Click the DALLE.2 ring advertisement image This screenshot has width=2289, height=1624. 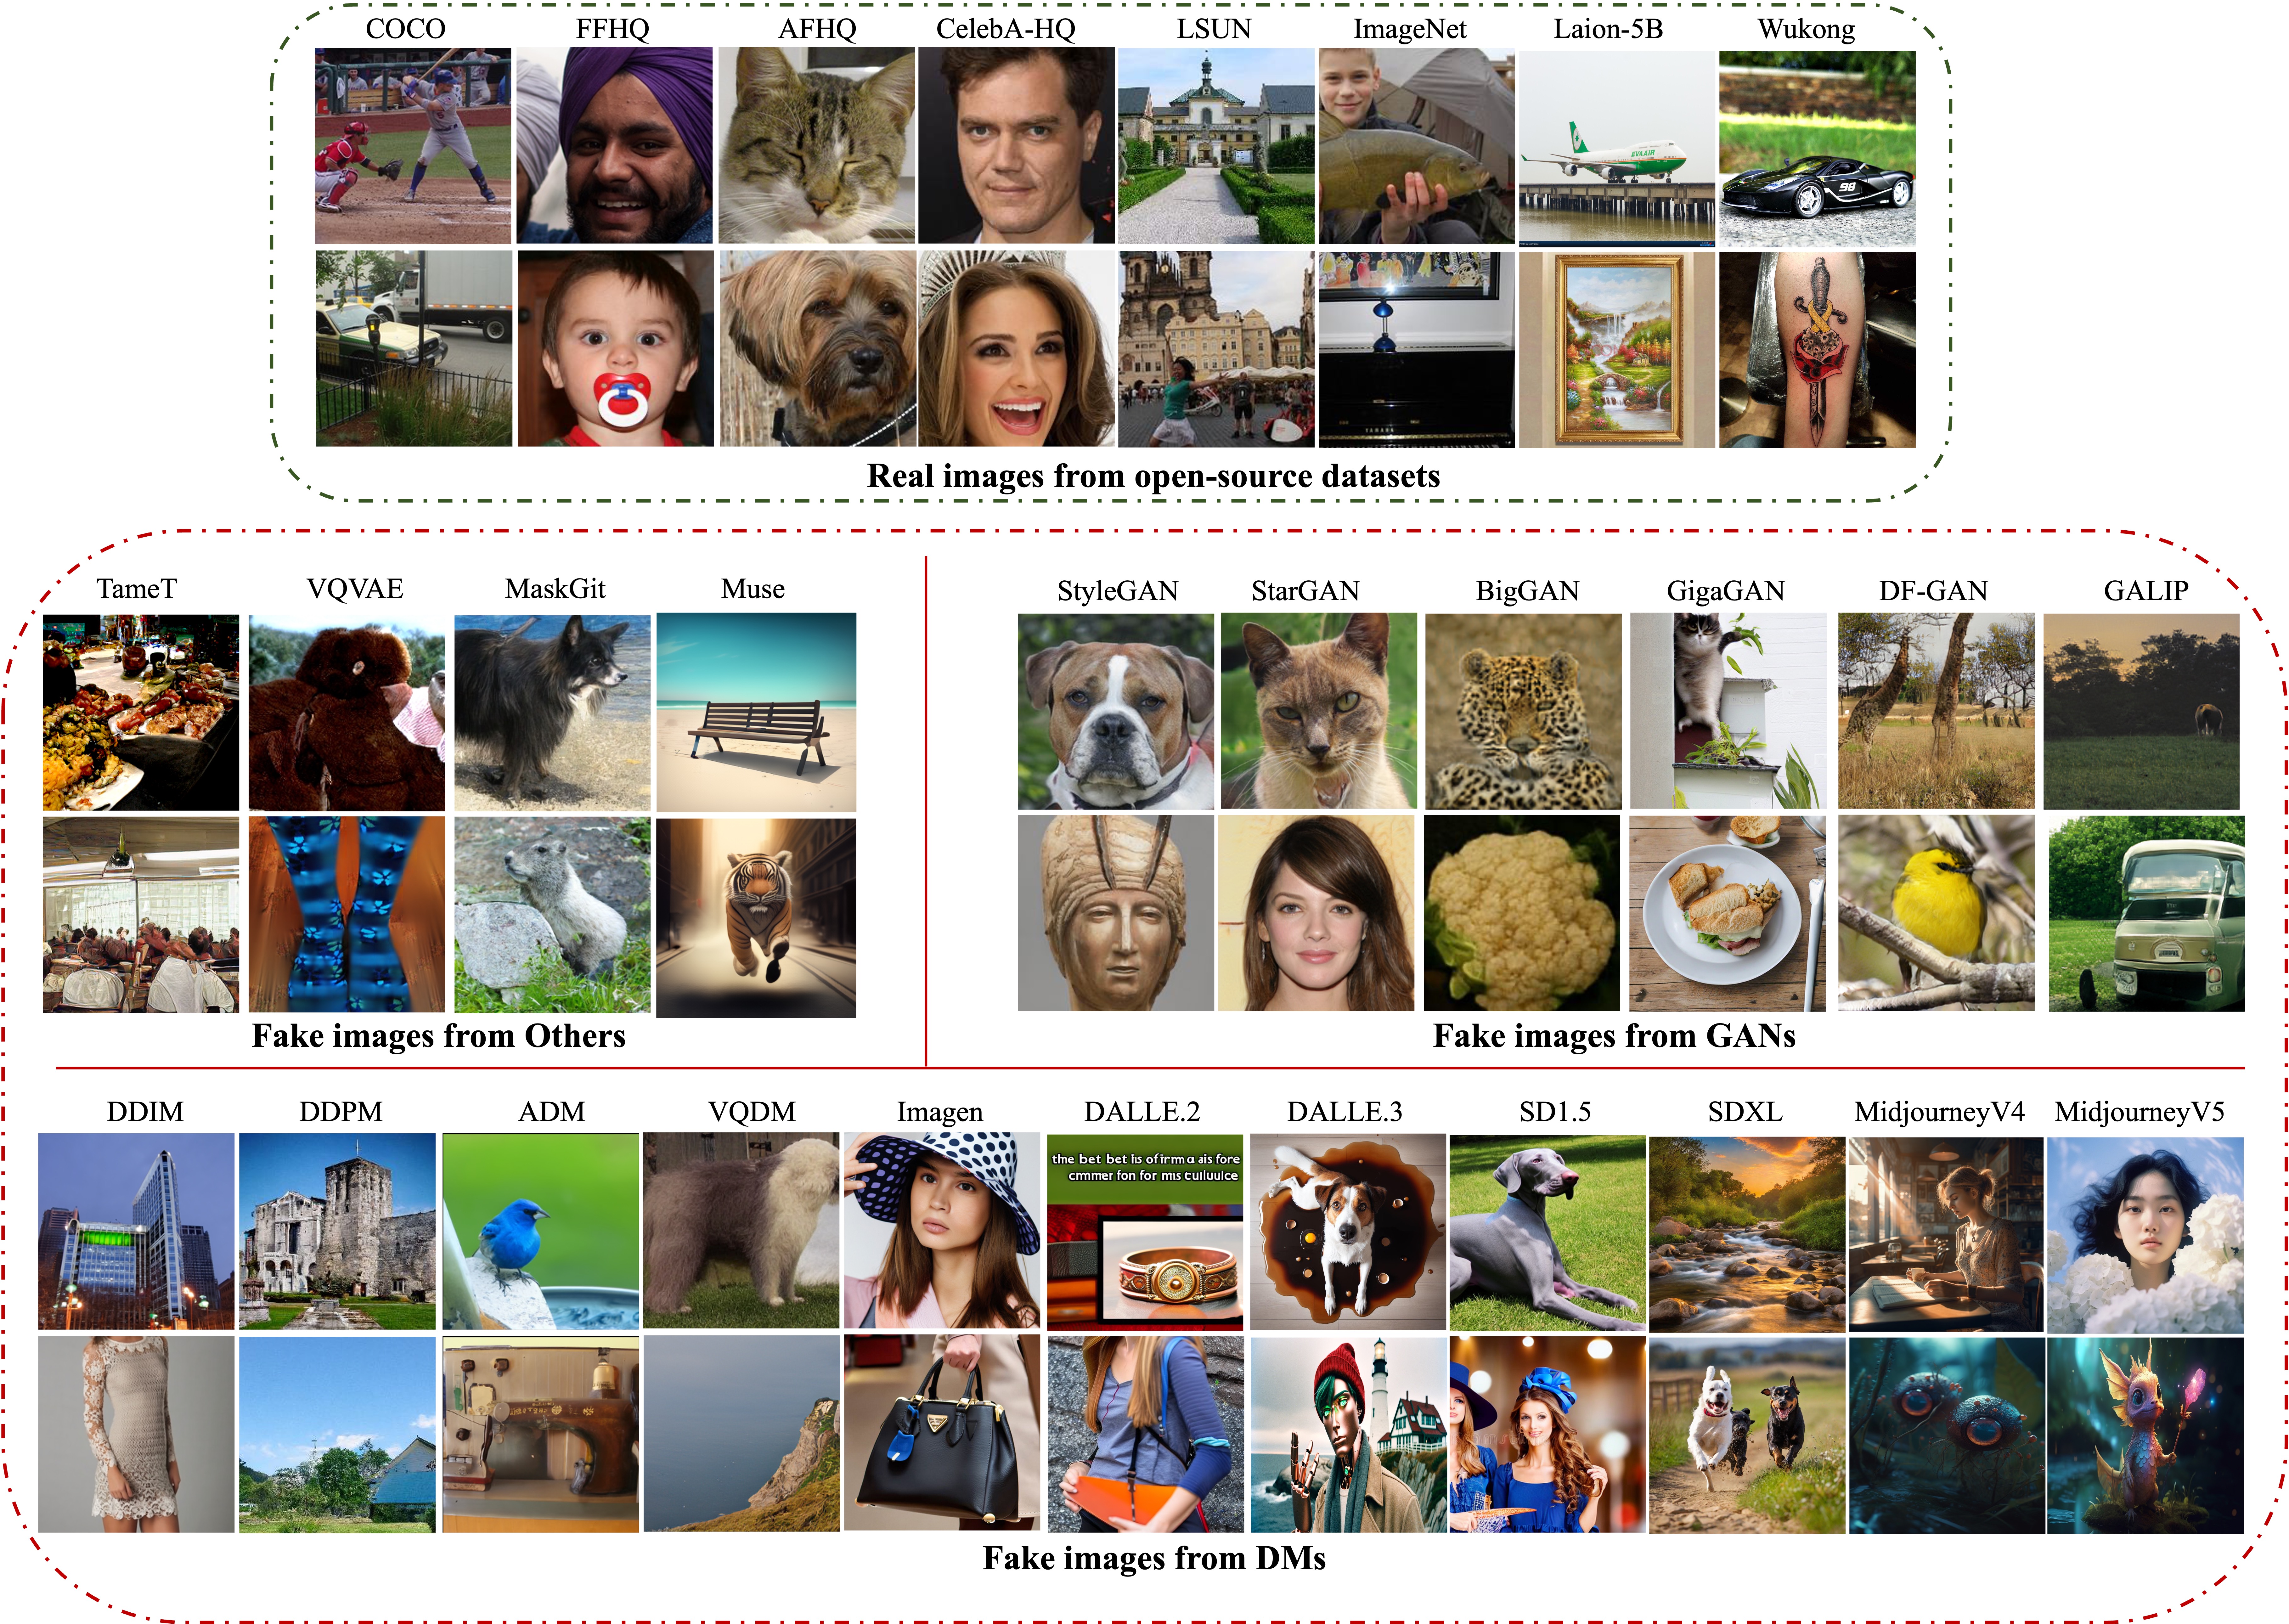(x=1145, y=1232)
